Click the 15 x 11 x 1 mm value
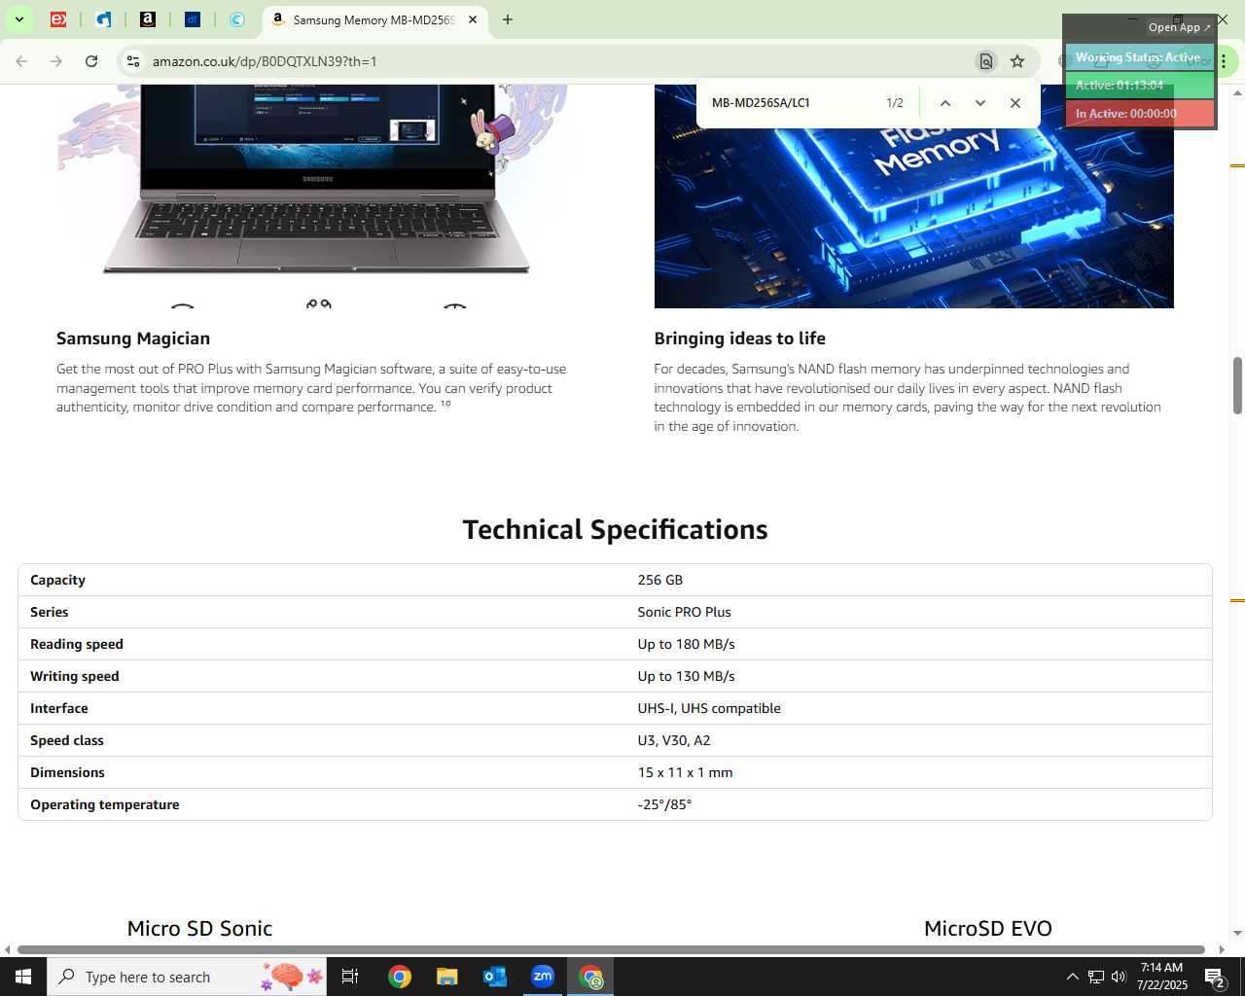The width and height of the screenshot is (1245, 996). click(685, 772)
